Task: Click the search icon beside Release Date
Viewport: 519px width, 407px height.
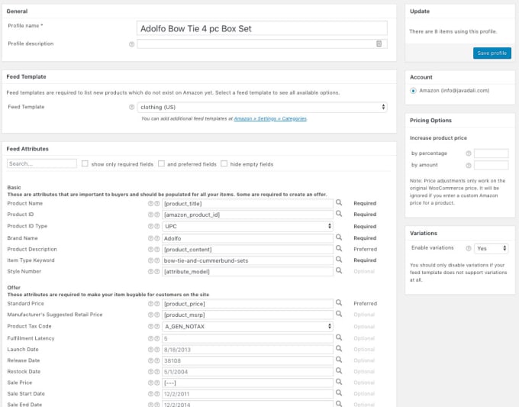Action: coord(339,360)
